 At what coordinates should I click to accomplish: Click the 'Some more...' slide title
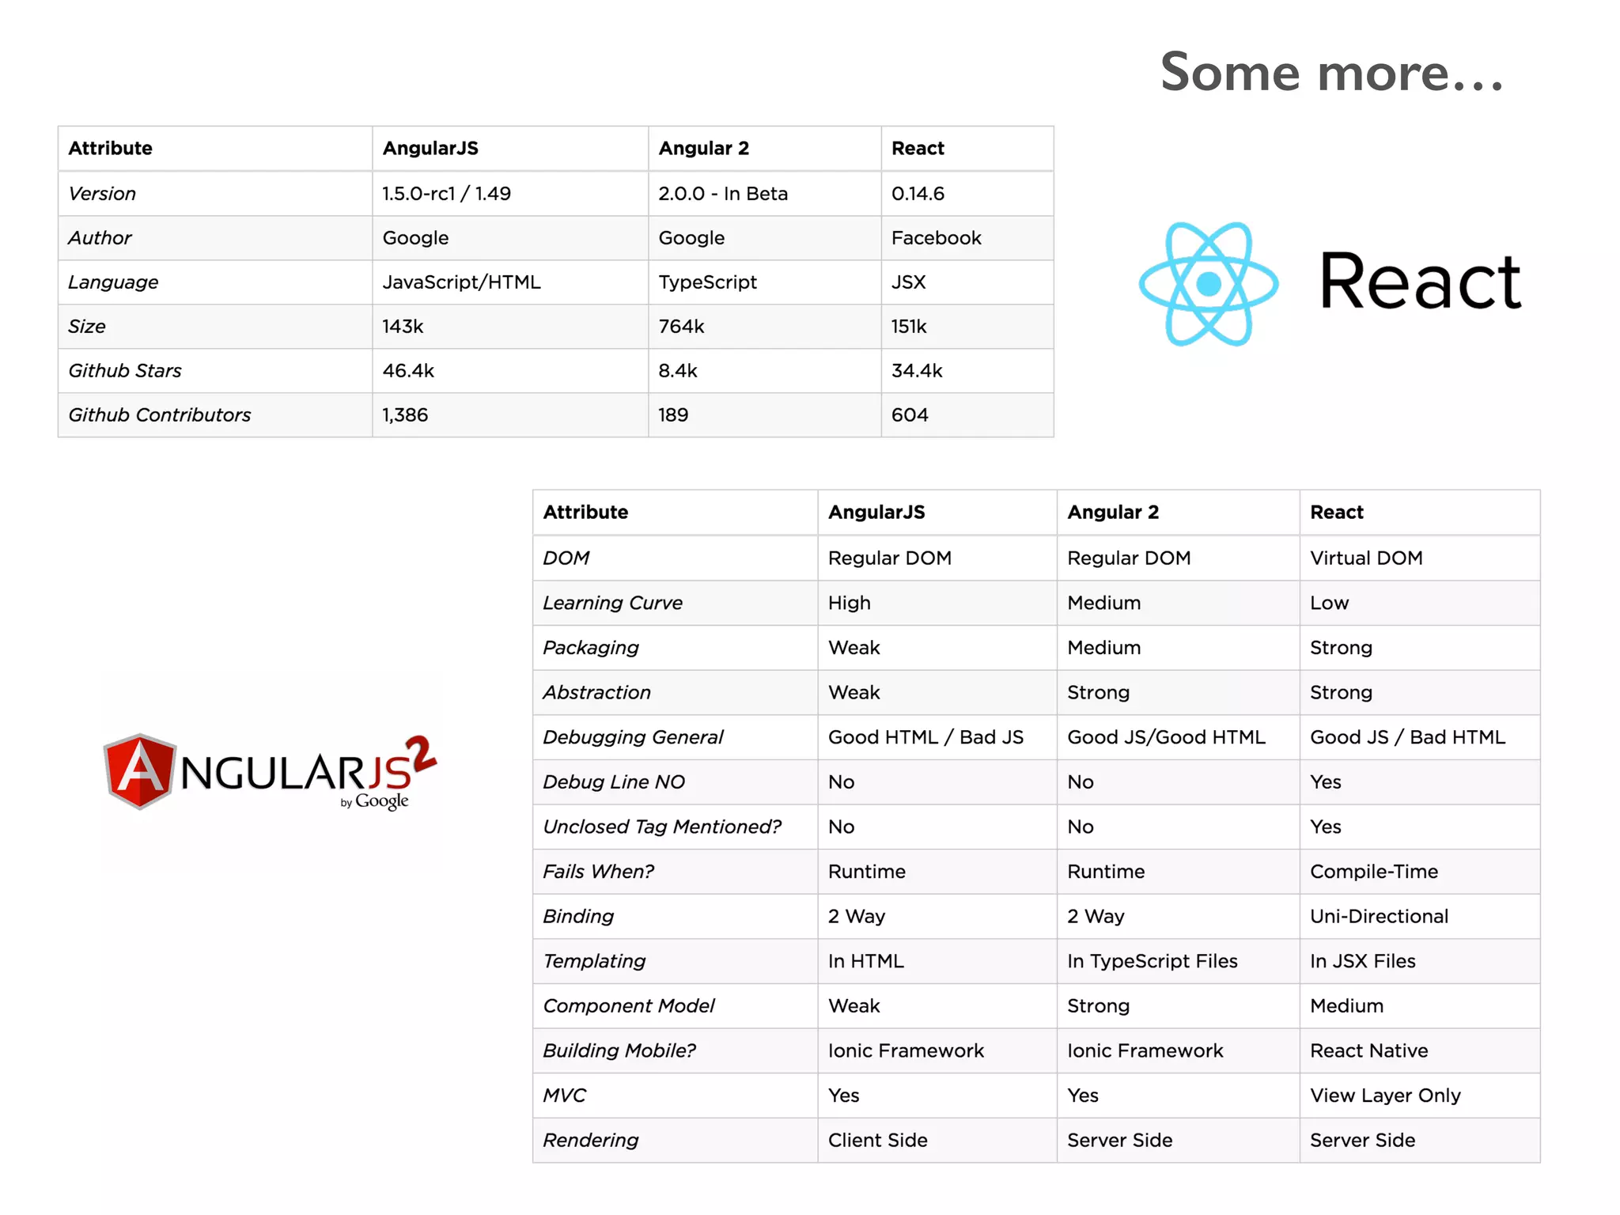pos(1331,73)
